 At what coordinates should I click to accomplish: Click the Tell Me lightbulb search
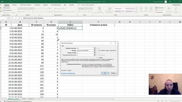(x=78, y=5)
